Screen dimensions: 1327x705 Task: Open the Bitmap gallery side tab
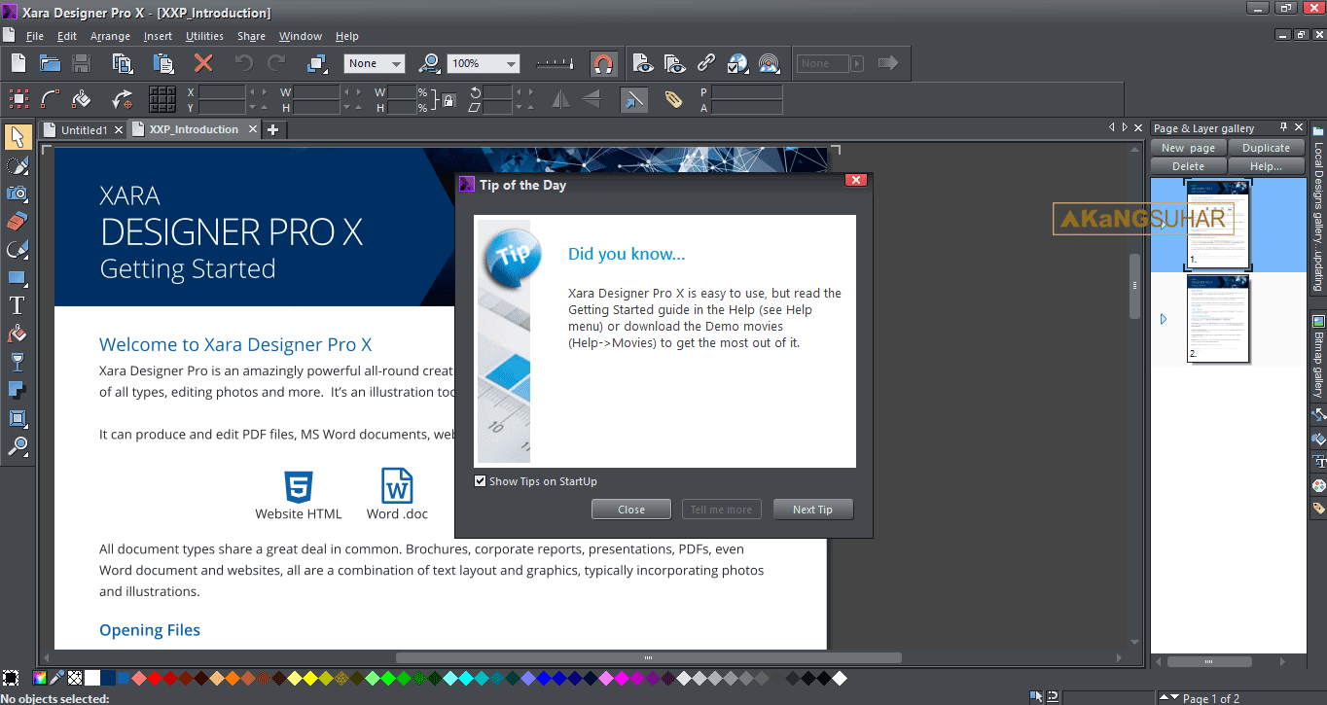[x=1318, y=355]
